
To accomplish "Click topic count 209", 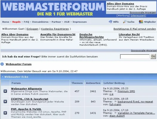I will [x=77, y=101].
